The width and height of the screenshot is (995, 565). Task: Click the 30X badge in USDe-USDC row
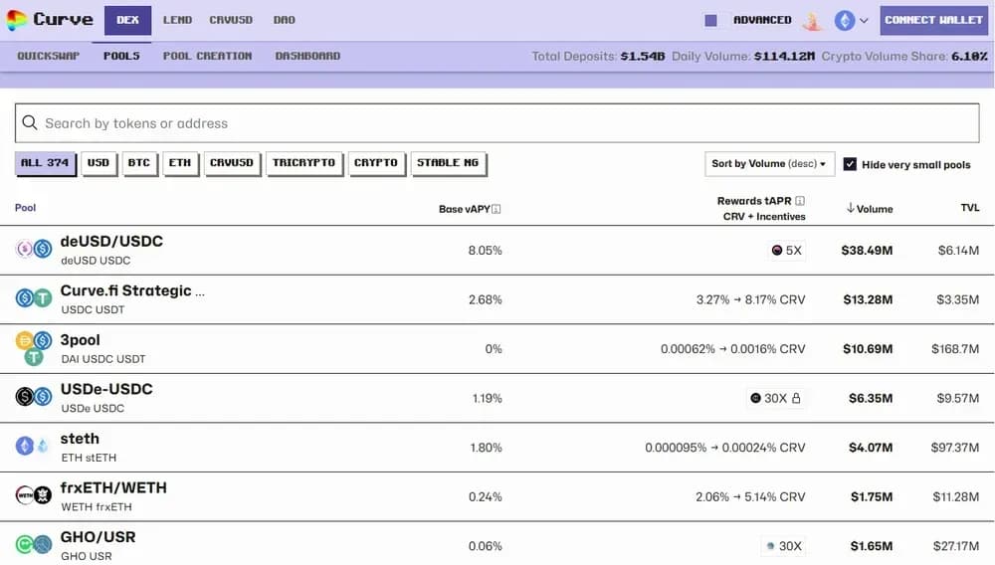coord(775,398)
